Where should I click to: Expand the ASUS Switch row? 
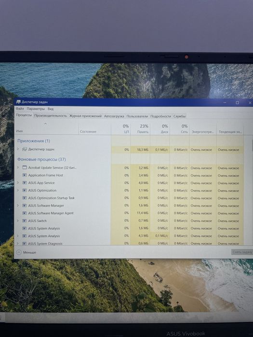[18, 220]
